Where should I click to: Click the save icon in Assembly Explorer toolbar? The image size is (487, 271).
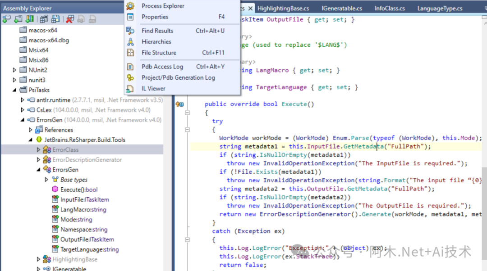[55, 19]
